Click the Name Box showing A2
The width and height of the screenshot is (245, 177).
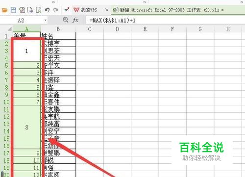[21, 21]
